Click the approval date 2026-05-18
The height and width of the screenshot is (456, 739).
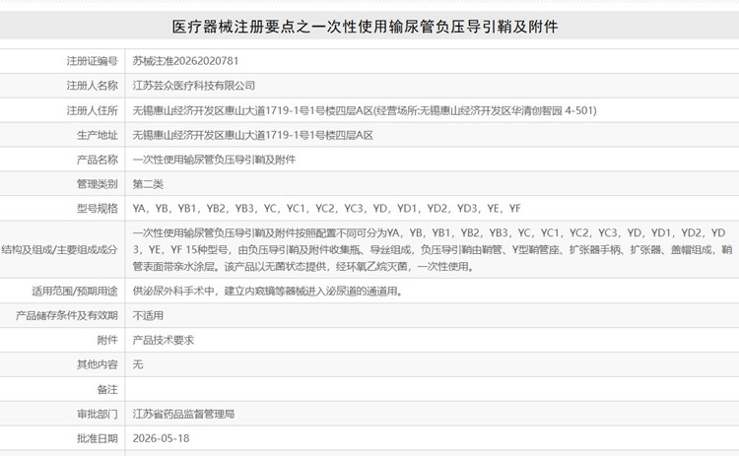pos(161,438)
